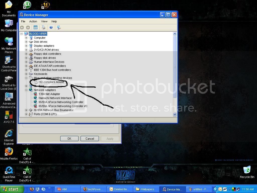
Task: Expand NVIDIA Network Bus Enumerator category
Action: [x=26, y=110]
